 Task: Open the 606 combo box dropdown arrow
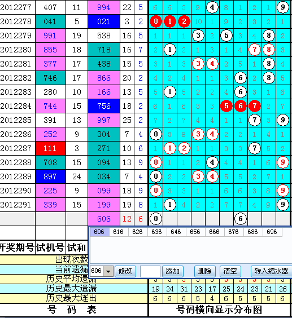(x=108, y=271)
